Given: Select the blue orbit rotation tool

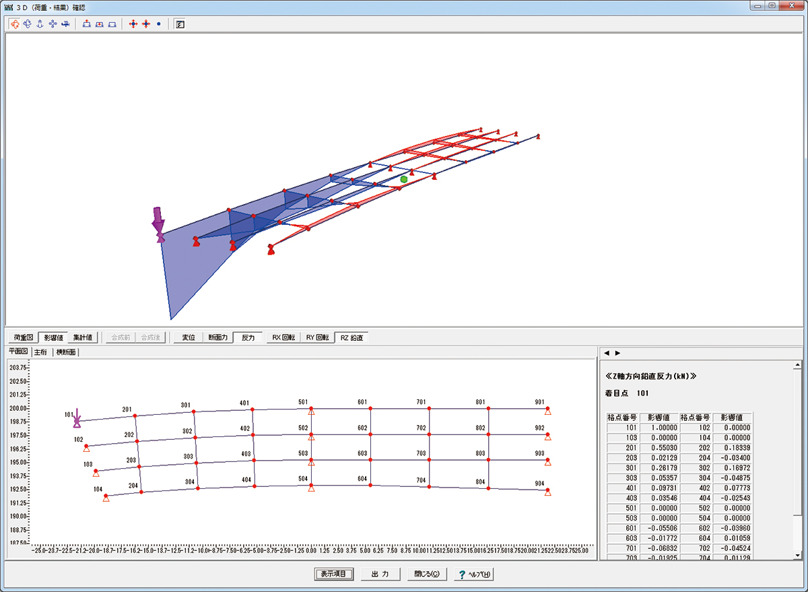Looking at the screenshot, I should tap(28, 24).
